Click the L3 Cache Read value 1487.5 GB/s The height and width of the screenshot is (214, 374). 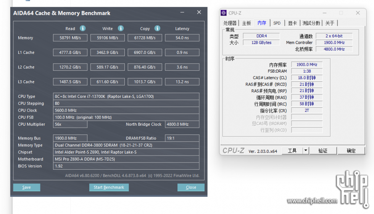(x=70, y=82)
